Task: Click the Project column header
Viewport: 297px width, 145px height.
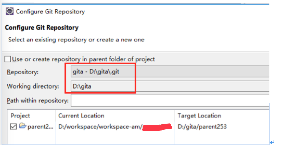Action: pos(20,116)
